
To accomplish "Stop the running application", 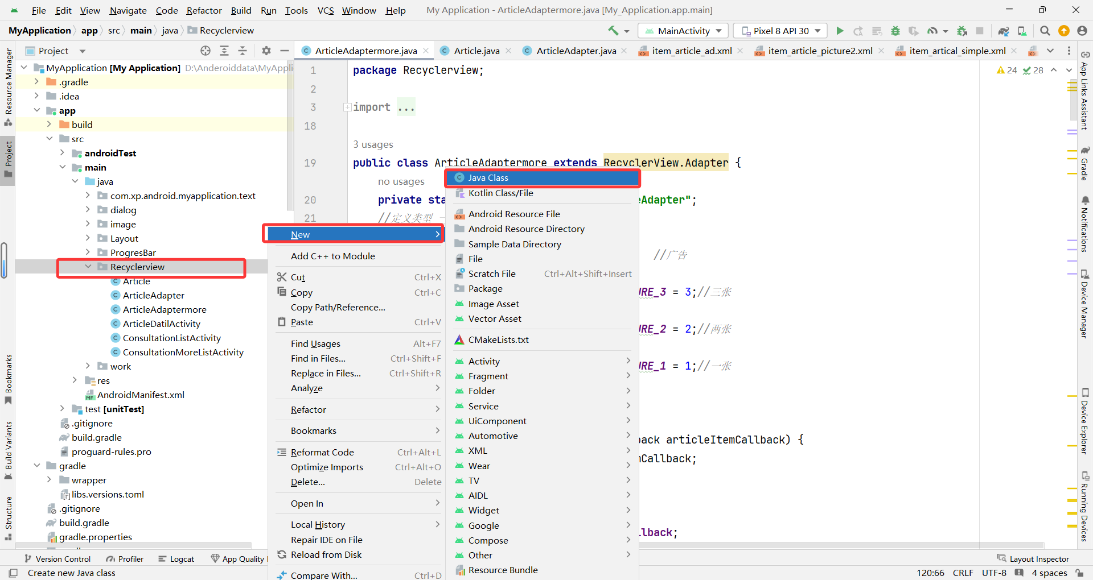I will click(x=979, y=31).
